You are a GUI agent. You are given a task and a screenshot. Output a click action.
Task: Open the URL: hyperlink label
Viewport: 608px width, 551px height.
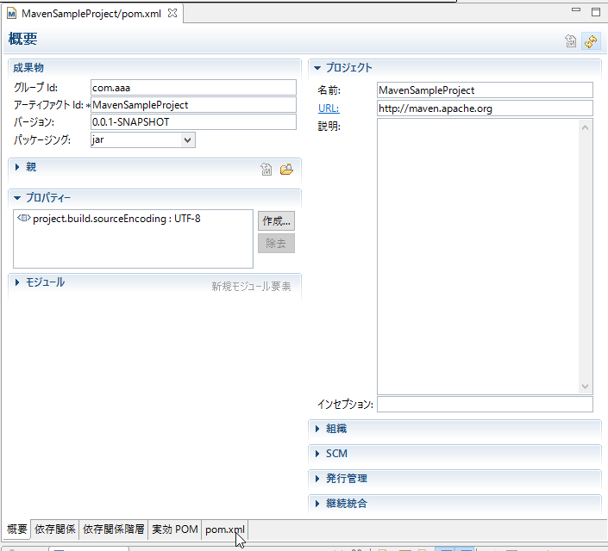pos(329,108)
